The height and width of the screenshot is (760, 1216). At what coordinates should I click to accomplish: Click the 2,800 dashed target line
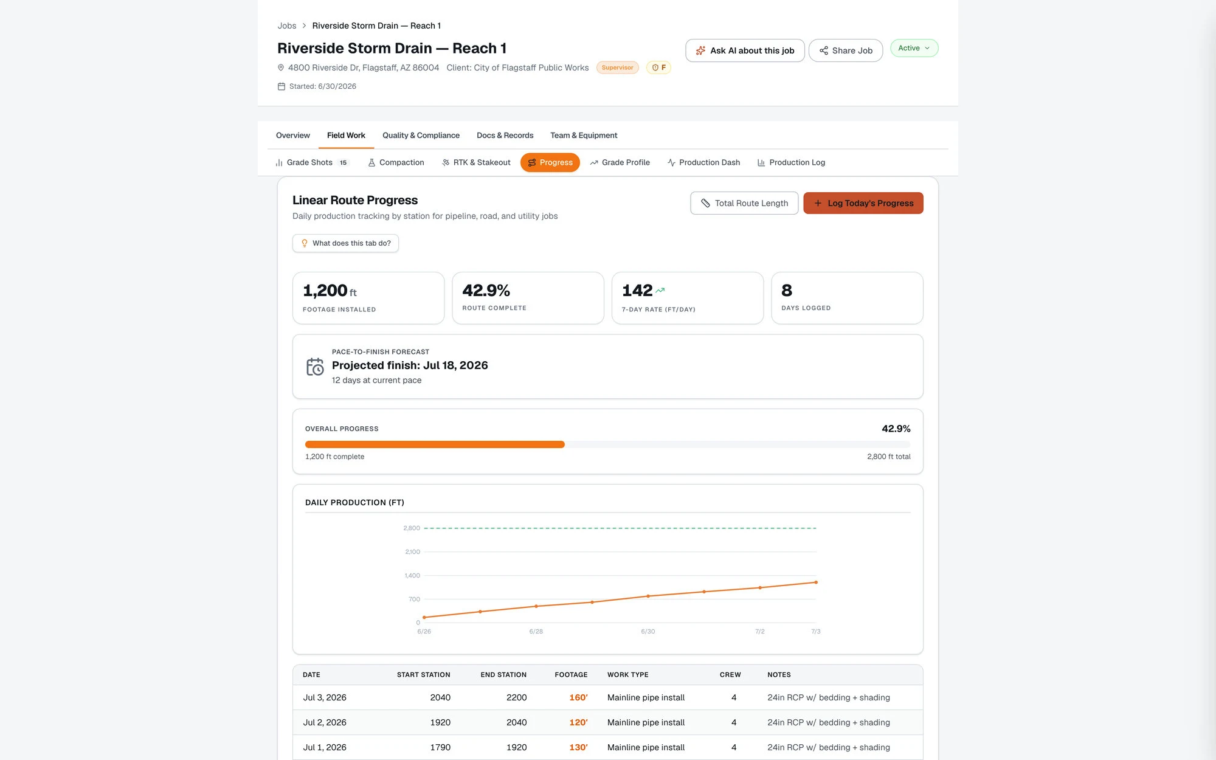tap(620, 528)
